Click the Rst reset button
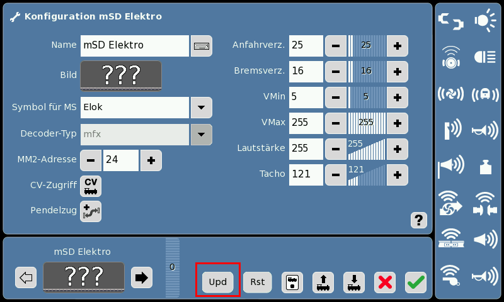 coord(258,282)
